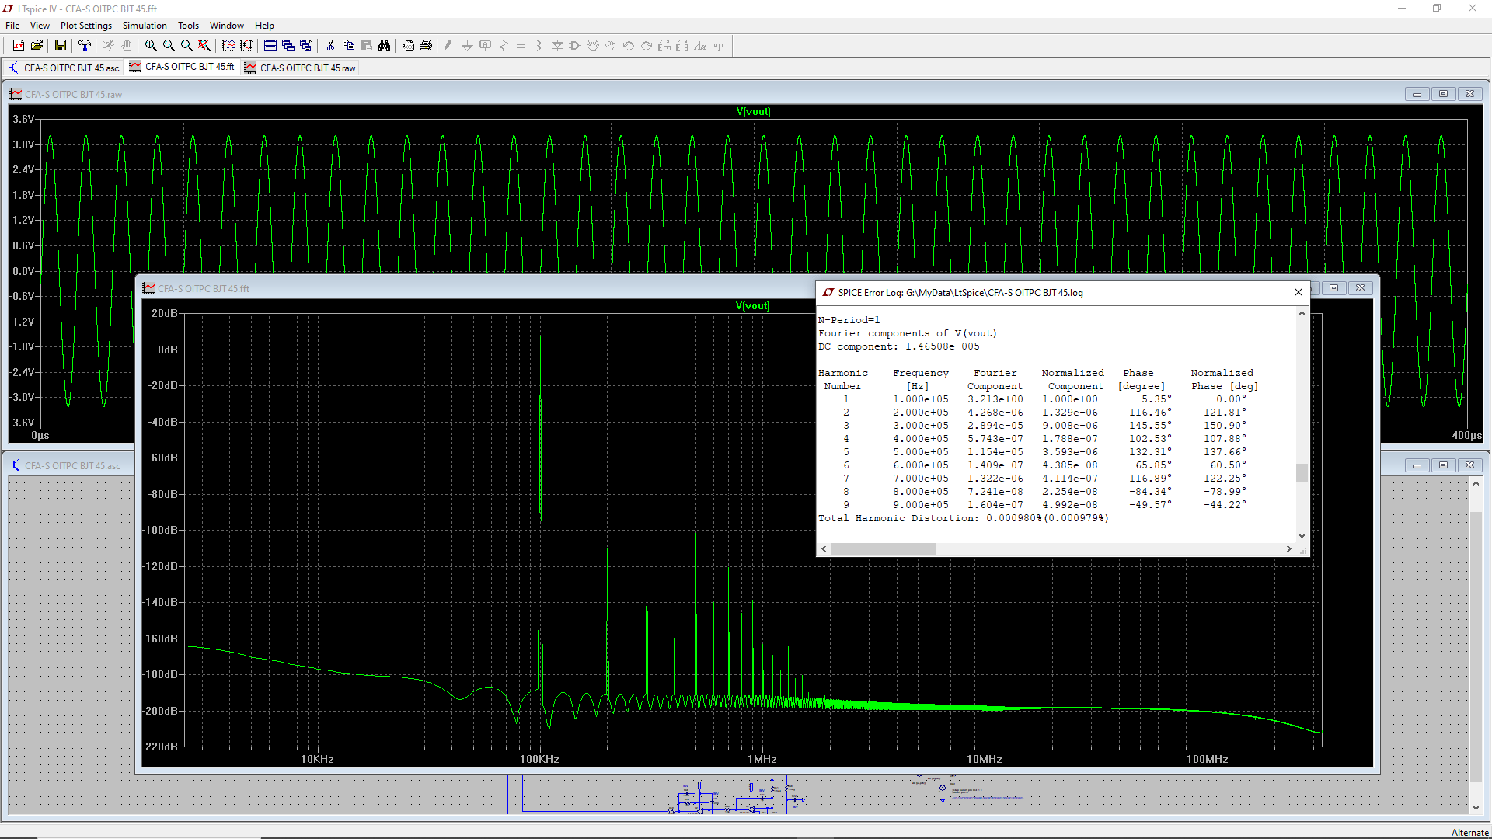
Task: Open the Window menu
Action: point(227,26)
